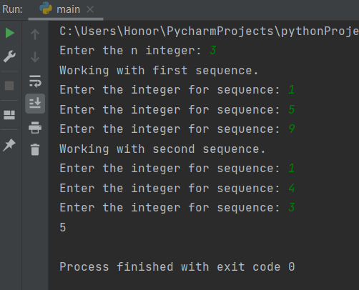Click 'Working with second sequence.' line
This screenshot has height=290, width=359.
[x=162, y=149]
